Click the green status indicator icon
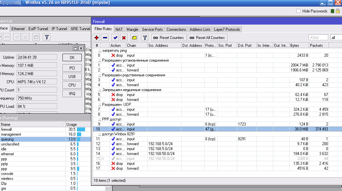 click(333, 11)
